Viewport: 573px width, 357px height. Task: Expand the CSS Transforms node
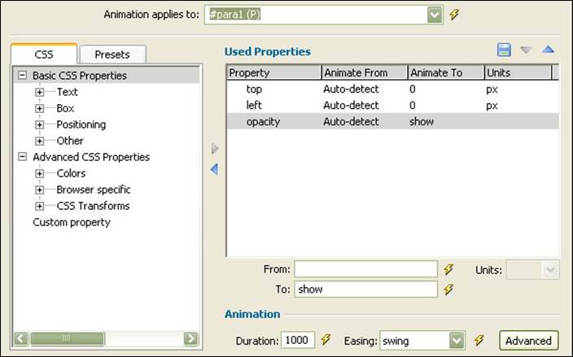pos(39,206)
